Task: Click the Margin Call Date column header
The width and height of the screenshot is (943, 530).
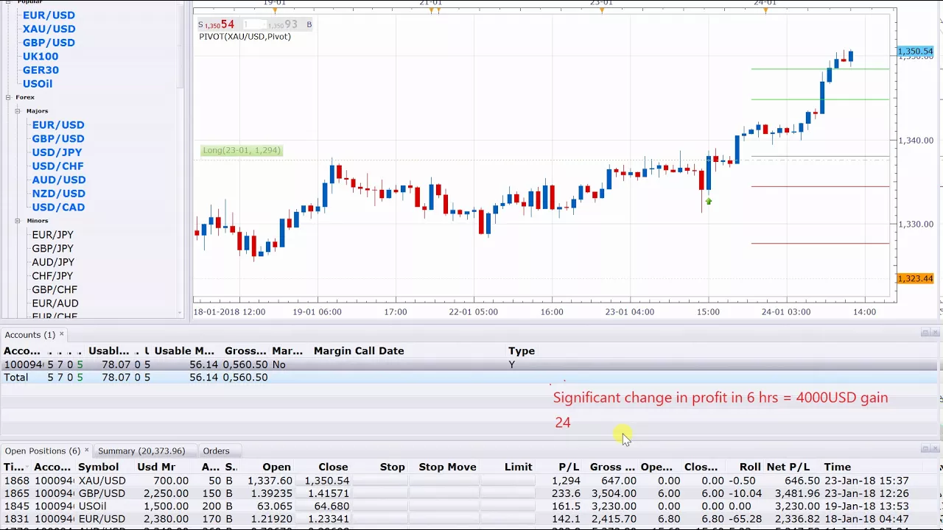Action: pos(359,351)
